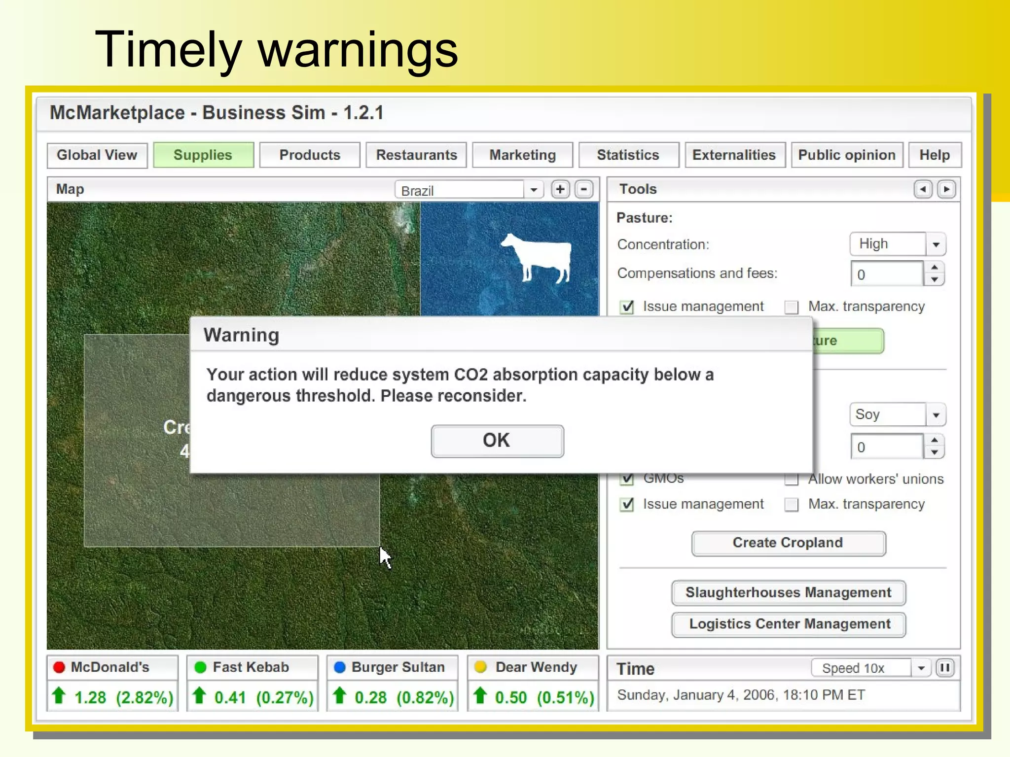Click Dear Wendy value 0.50 (0.51%)
This screenshot has height=757, width=1010.
coord(544,697)
